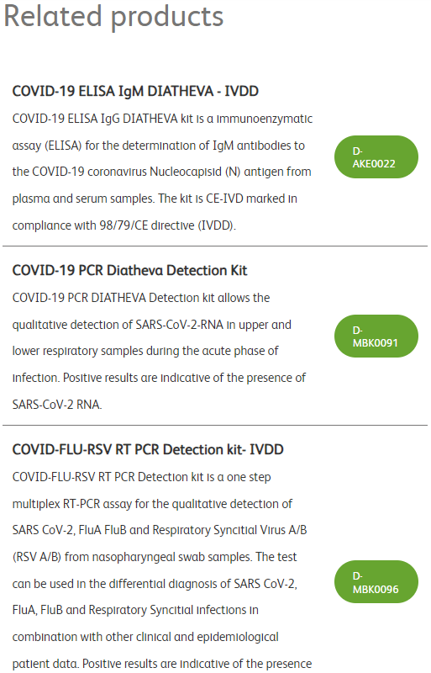
Task: Click the divider line above COVID-FLU-RSV product
Action: click(215, 426)
